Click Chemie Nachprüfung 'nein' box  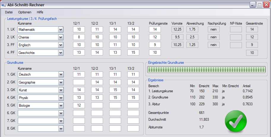[214, 37]
